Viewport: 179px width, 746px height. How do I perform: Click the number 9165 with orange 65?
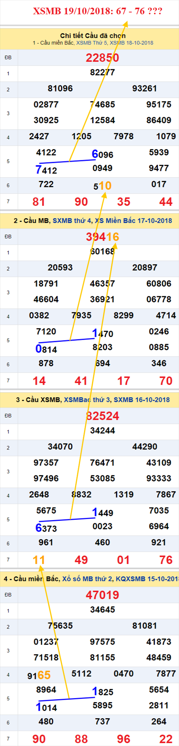pyautogui.click(x=39, y=675)
